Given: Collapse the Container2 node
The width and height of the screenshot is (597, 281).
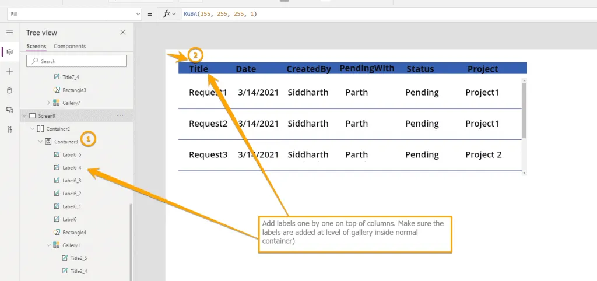Looking at the screenshot, I should pyautogui.click(x=32, y=129).
